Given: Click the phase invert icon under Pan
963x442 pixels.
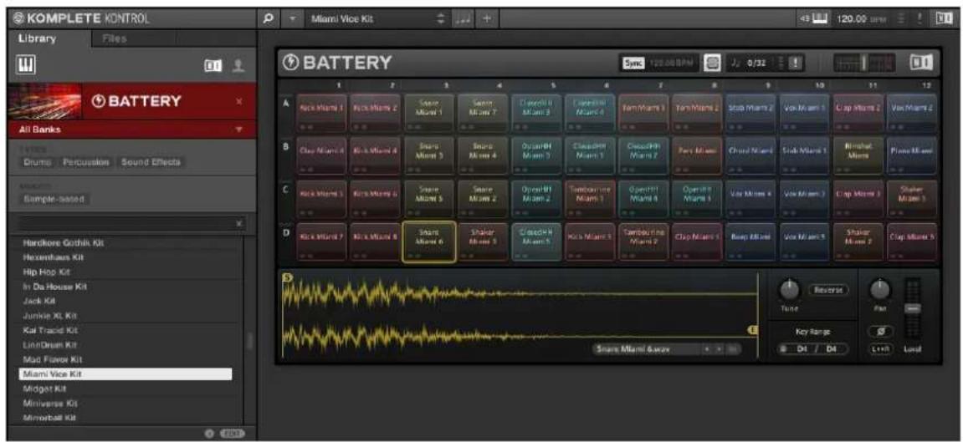Looking at the screenshot, I should [x=881, y=331].
